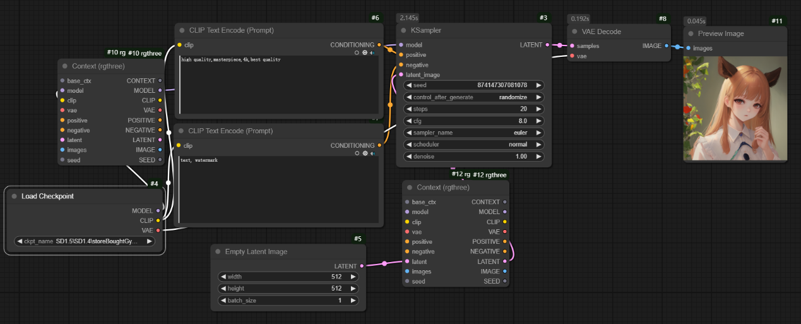The width and height of the screenshot is (801, 324).
Task: Click the denoise slider field in KSampler
Action: pos(473,156)
